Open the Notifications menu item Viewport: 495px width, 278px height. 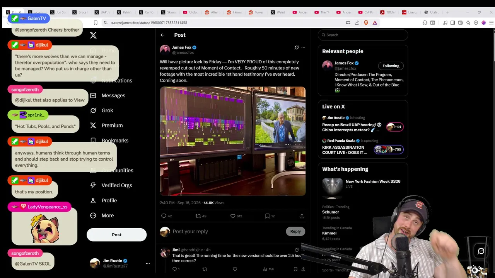(117, 80)
